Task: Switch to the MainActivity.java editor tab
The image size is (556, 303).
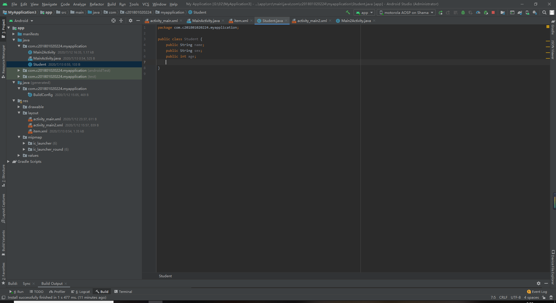Action: click(206, 21)
